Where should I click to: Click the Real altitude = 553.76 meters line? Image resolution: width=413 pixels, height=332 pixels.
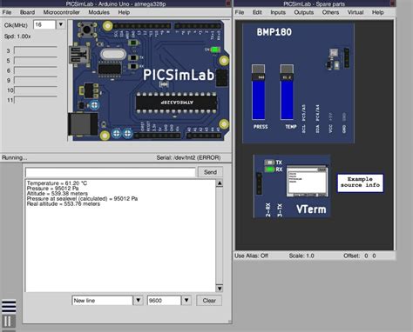[x=64, y=204]
